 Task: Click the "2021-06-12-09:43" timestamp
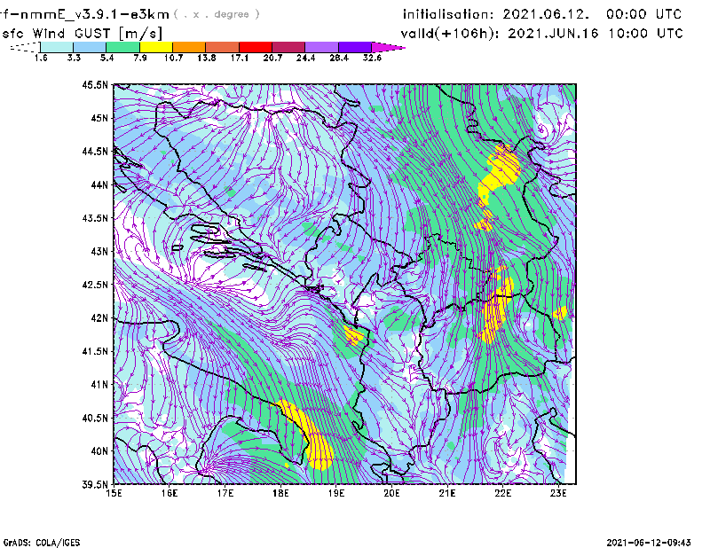649,543
